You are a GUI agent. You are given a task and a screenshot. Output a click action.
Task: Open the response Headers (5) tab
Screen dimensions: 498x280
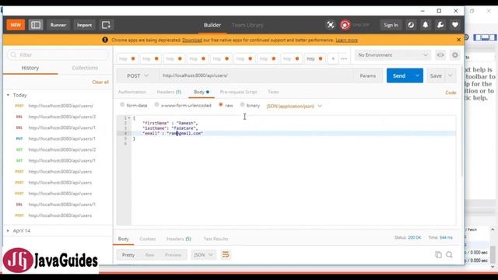pos(178,239)
